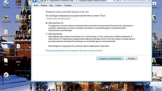Click the «Укажите имя учетной записи и ее тип» heading
The width and height of the screenshot is (162, 91).
67,12
